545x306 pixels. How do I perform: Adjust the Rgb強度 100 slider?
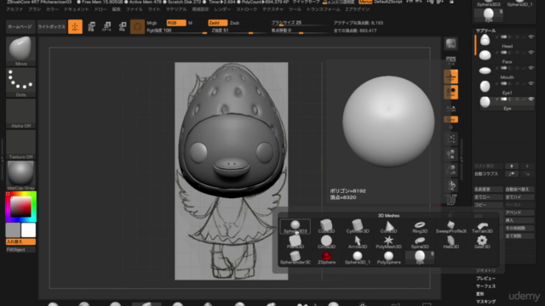176,31
